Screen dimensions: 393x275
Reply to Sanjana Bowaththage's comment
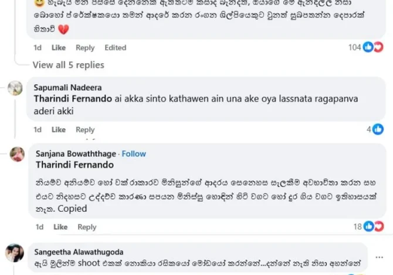(x=87, y=226)
